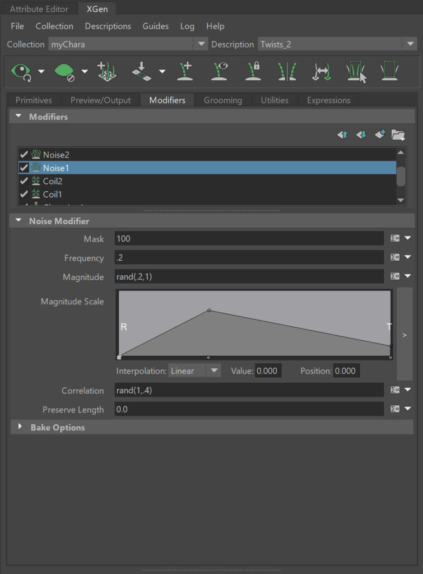Uncheck the Coil2 modifier

click(x=24, y=181)
